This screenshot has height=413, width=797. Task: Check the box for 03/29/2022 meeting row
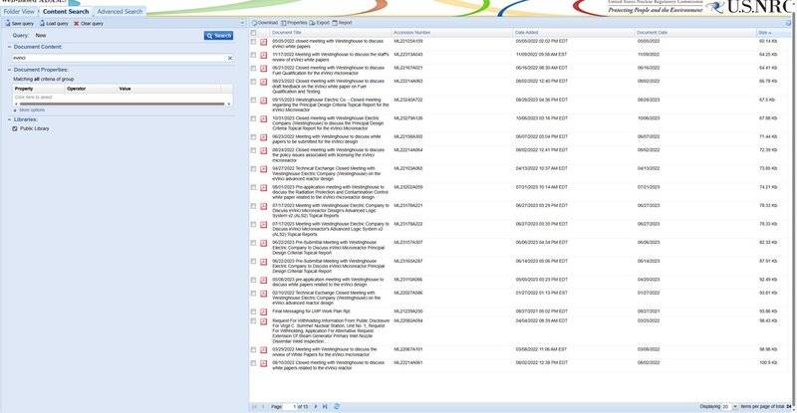(x=253, y=349)
